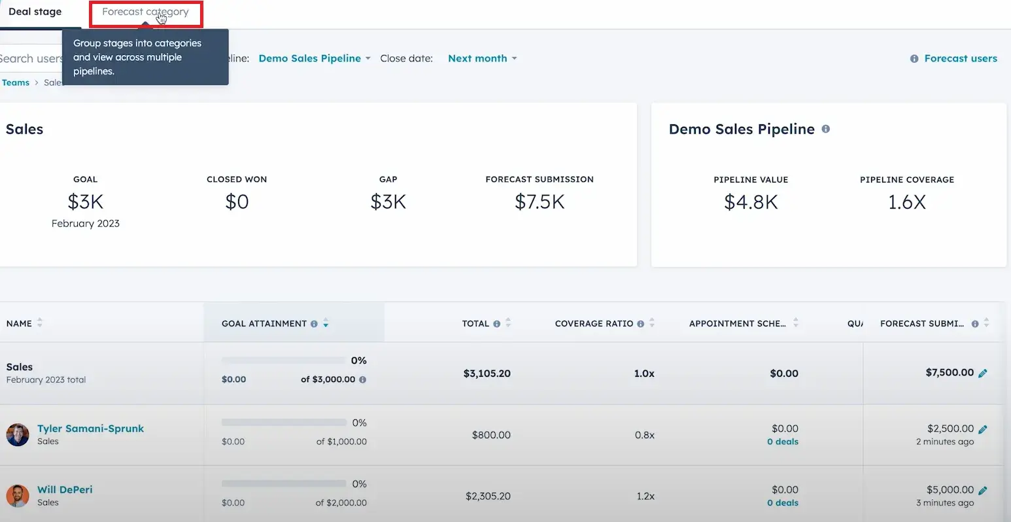Click Will DePeri's goal attainment progress bar

click(x=284, y=483)
